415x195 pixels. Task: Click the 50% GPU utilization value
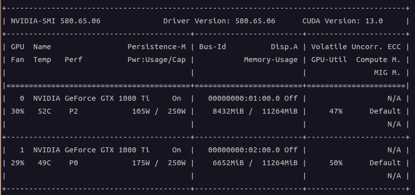336,163
